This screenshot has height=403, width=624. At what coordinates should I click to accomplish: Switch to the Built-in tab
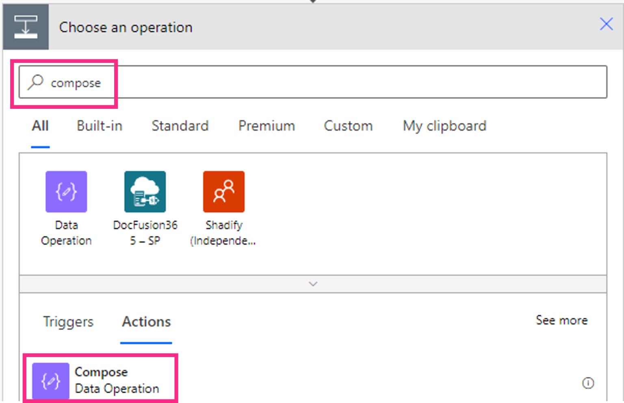point(99,126)
